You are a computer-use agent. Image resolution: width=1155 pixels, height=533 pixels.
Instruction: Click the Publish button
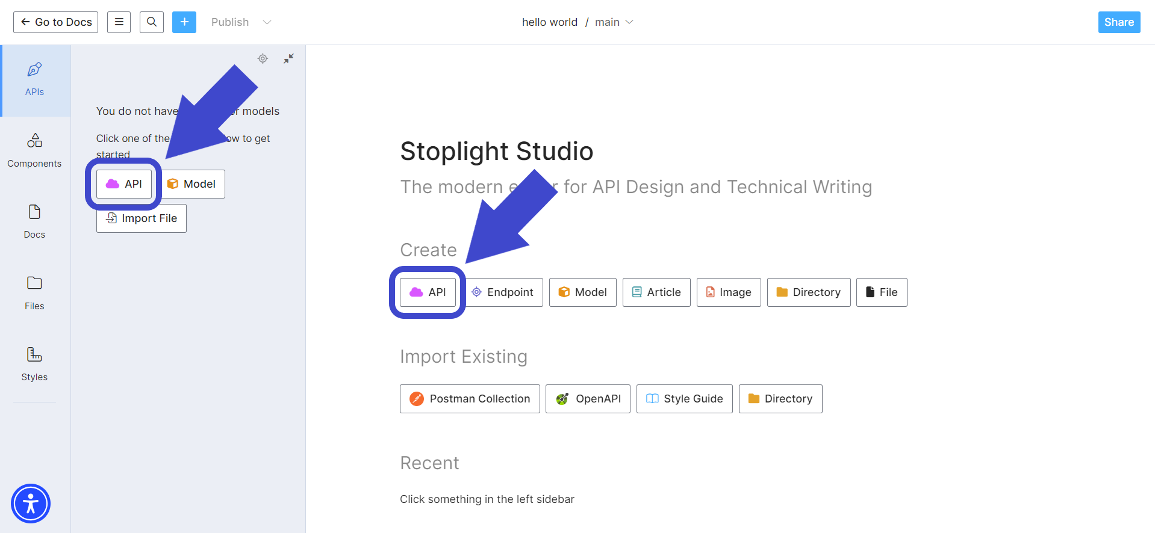coord(230,22)
